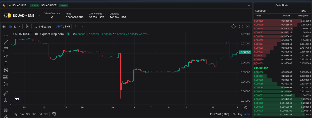
Task: Expand the timeframe dropdown arrow
Action: point(20,27)
